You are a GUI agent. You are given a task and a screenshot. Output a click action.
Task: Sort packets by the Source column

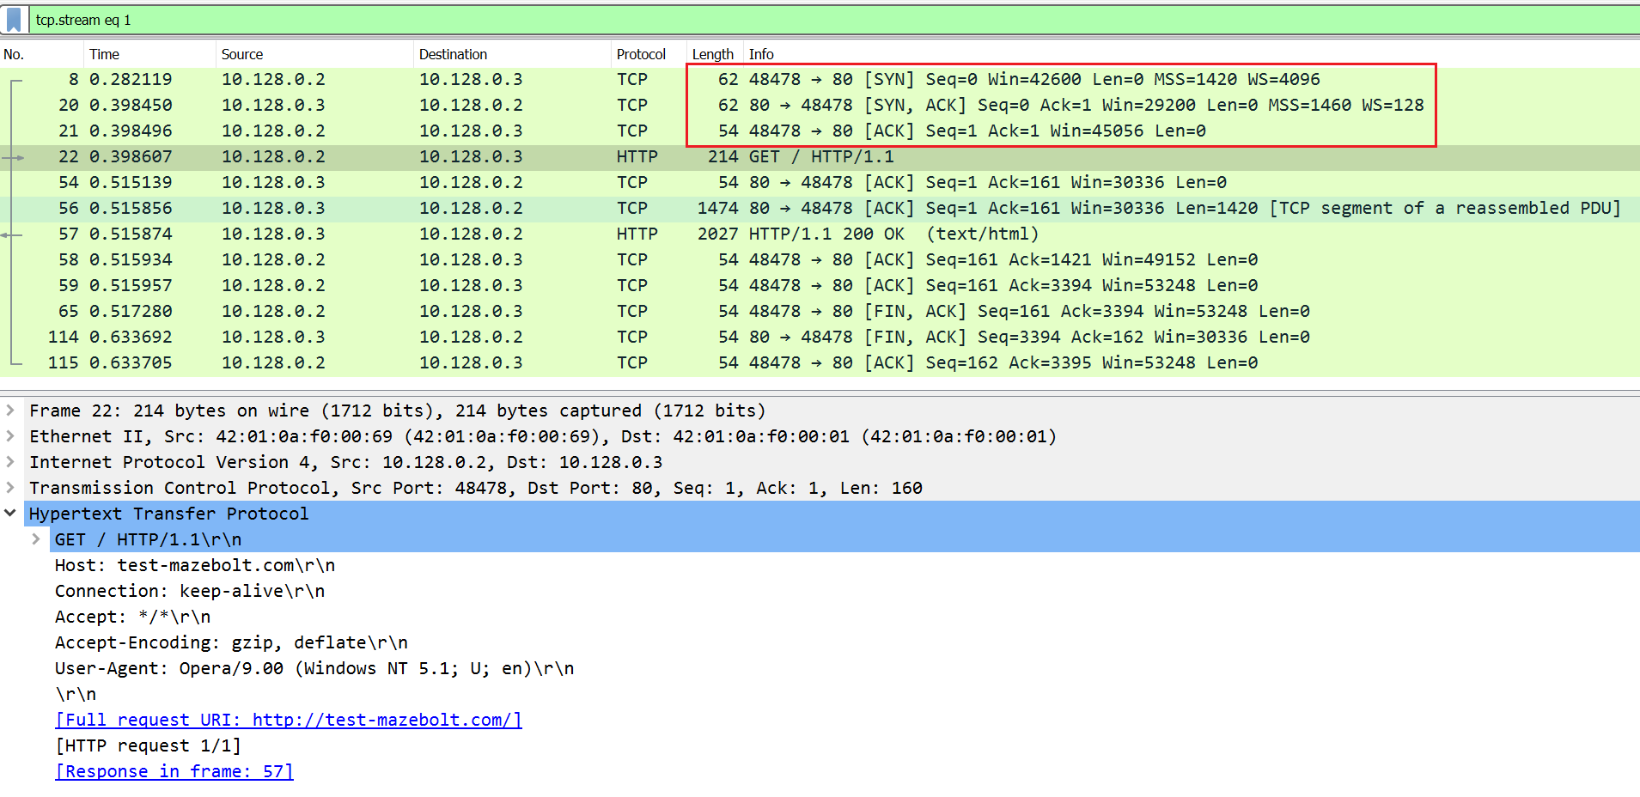241,54
